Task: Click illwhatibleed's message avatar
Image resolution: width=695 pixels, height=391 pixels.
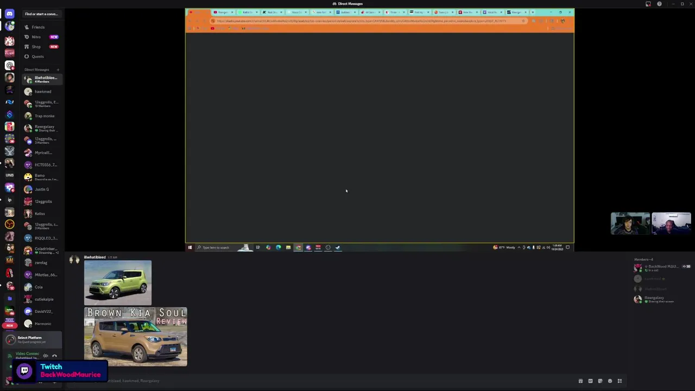Action: (74, 260)
